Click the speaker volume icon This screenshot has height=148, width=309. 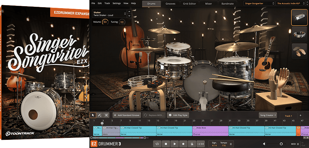pyautogui.click(x=264, y=144)
